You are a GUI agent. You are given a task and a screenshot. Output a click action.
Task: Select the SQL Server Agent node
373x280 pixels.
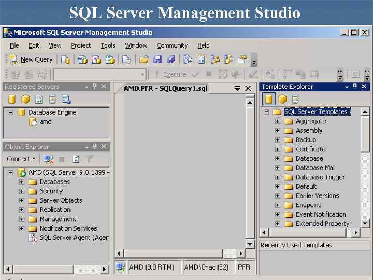point(74,237)
